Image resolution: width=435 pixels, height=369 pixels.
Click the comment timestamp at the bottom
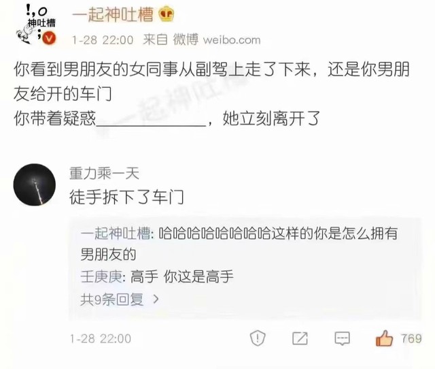tap(101, 339)
